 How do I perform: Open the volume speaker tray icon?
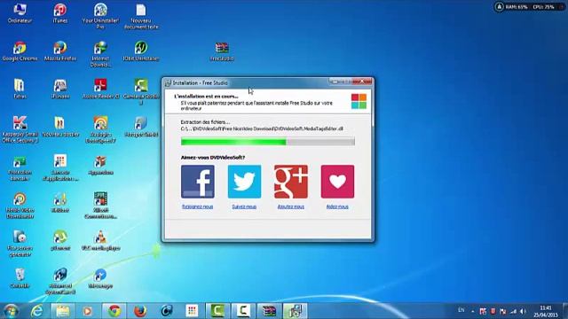(523, 311)
